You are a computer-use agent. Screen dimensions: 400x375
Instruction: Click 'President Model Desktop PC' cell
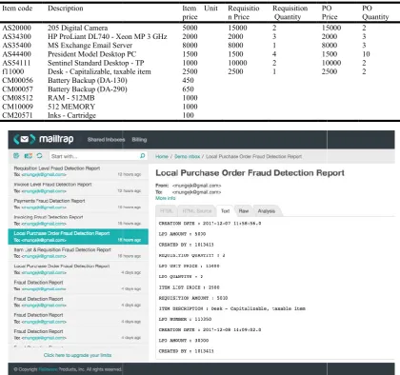[92, 54]
